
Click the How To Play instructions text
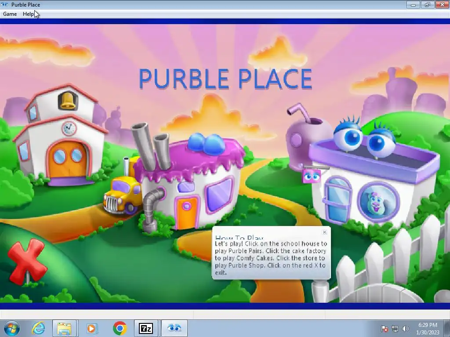(x=271, y=258)
